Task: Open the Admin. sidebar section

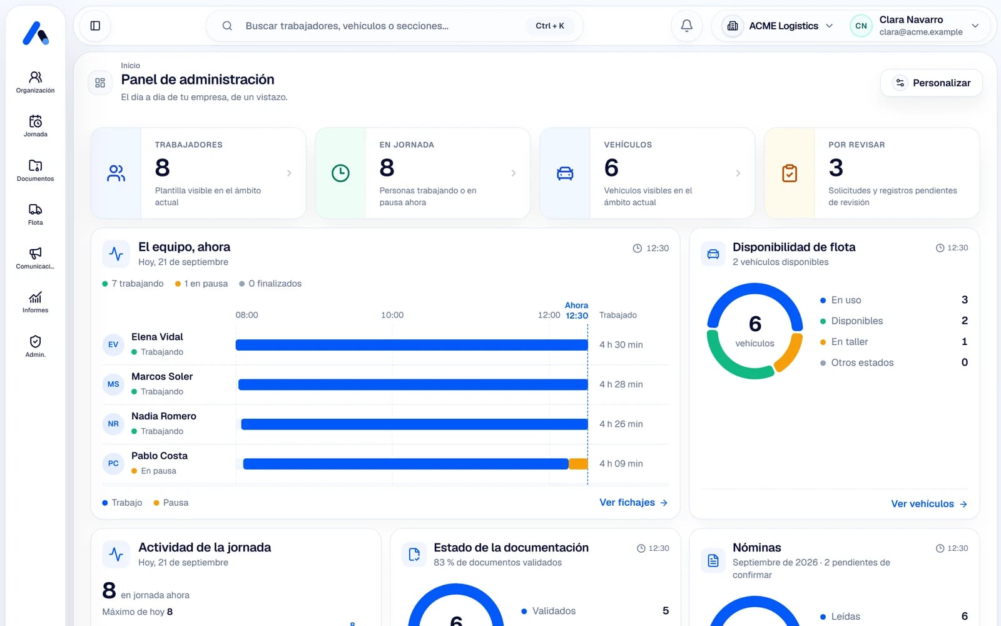Action: 36,346
